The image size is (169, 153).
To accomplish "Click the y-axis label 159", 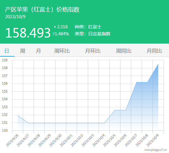I will pos(5,60).
